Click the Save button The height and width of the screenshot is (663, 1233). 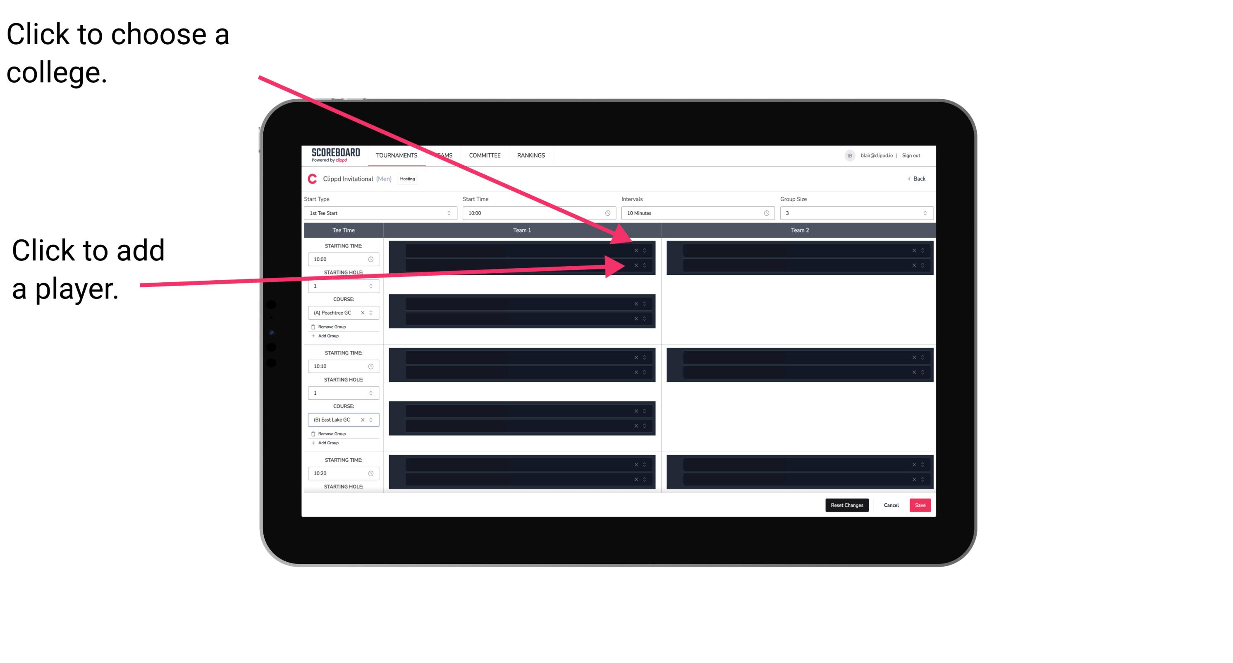[x=921, y=505]
